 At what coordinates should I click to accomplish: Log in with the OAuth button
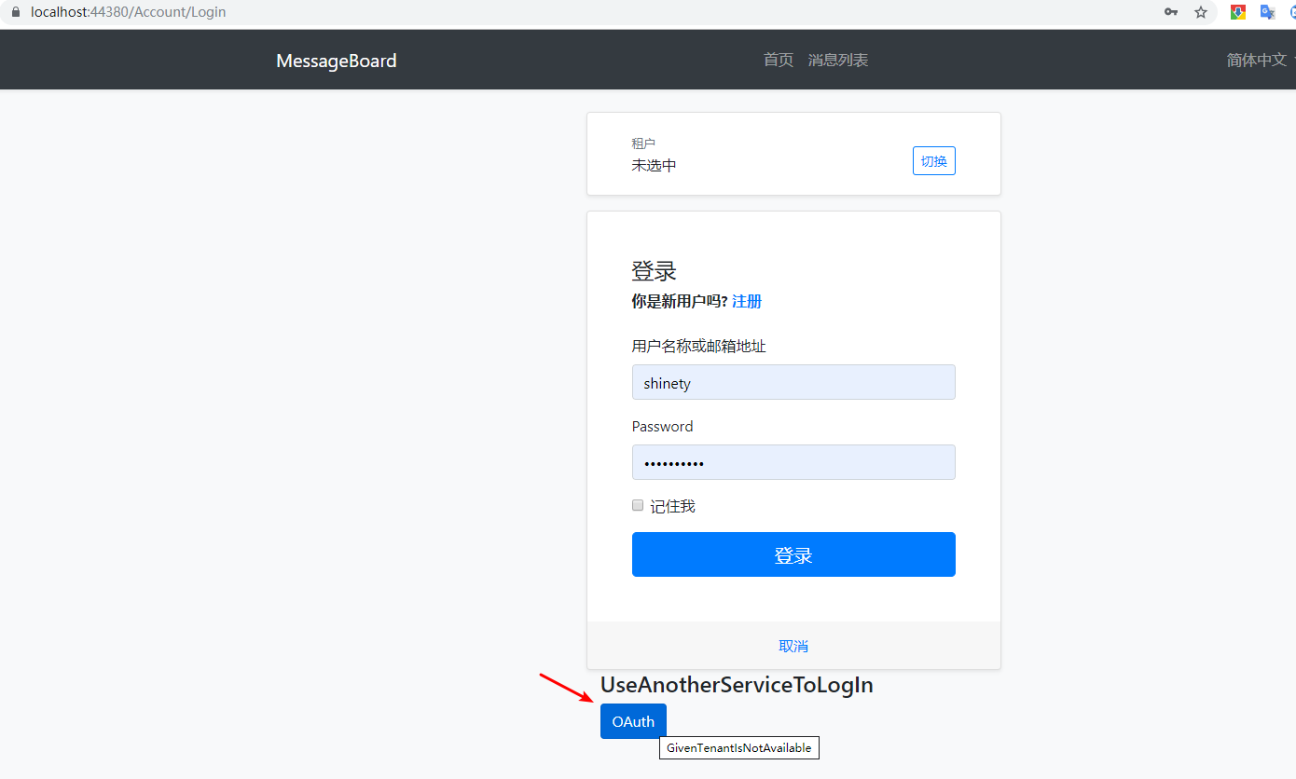tap(633, 721)
